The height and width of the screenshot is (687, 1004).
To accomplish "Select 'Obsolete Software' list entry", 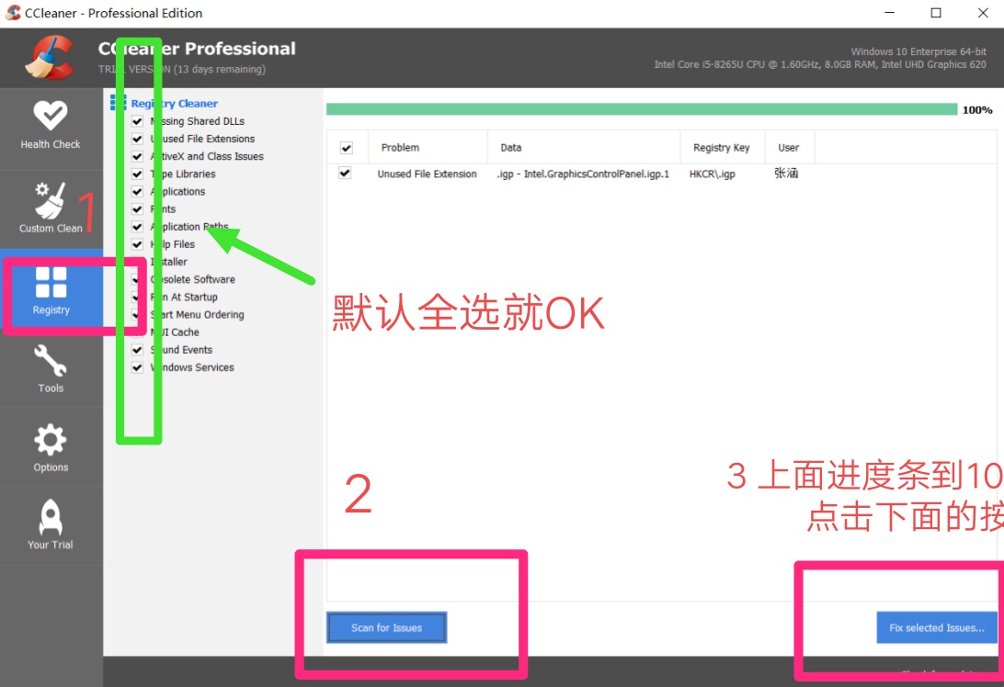I will tap(193, 279).
